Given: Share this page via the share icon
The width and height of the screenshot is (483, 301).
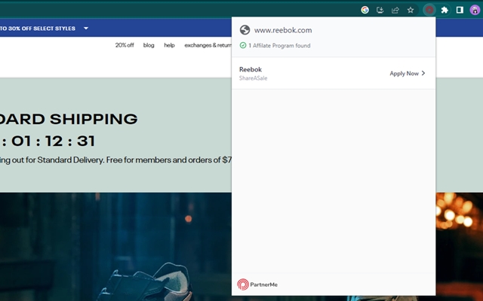Looking at the screenshot, I should coord(395,10).
